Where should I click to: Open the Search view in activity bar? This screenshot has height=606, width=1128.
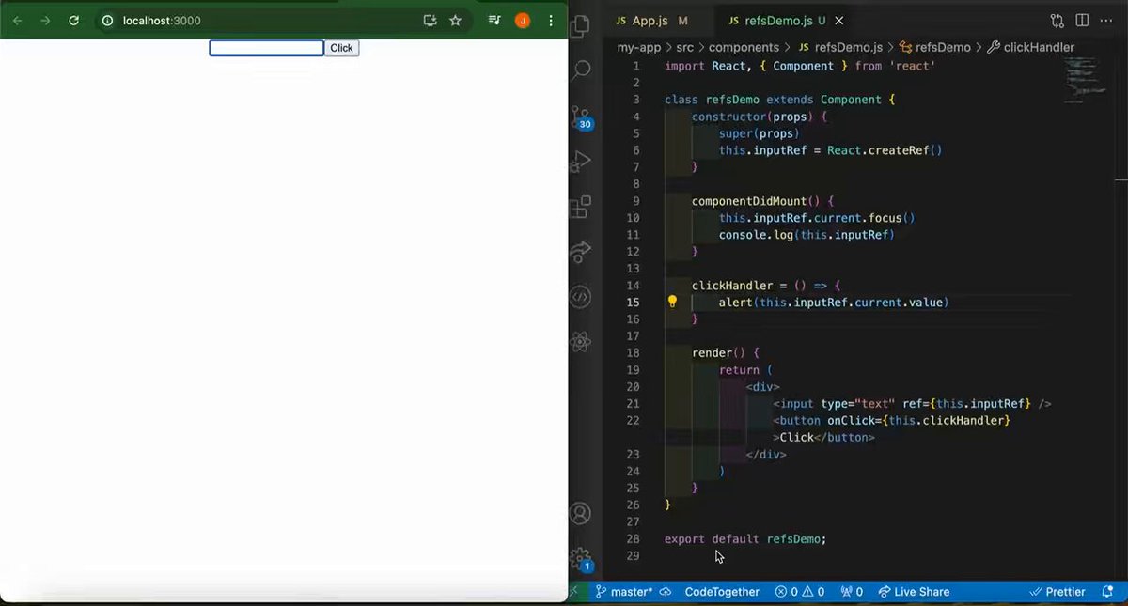[581, 70]
